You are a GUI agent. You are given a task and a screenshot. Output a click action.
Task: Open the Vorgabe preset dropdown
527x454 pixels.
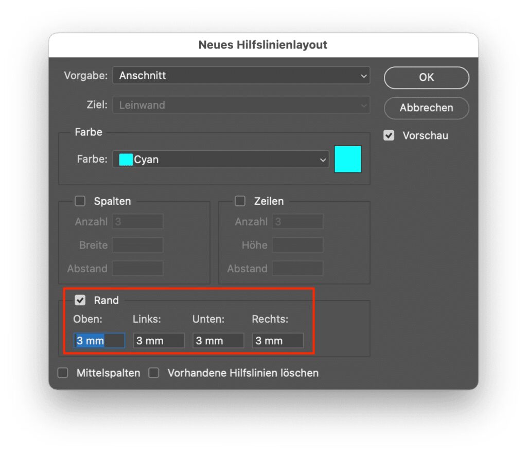pyautogui.click(x=241, y=76)
